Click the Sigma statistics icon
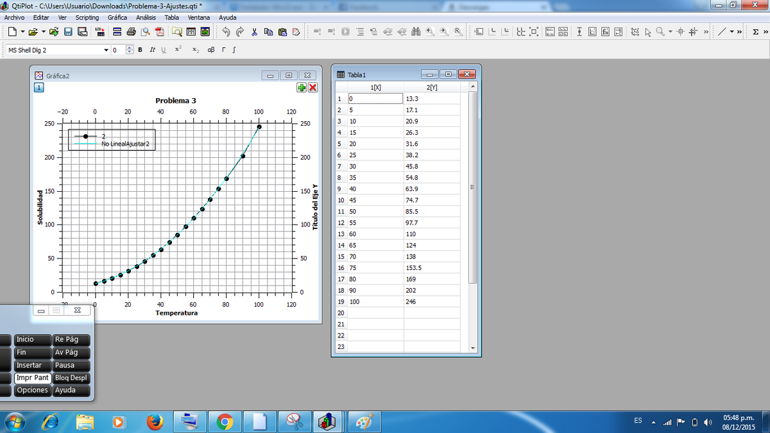This screenshot has width=770, height=433. (x=757, y=31)
